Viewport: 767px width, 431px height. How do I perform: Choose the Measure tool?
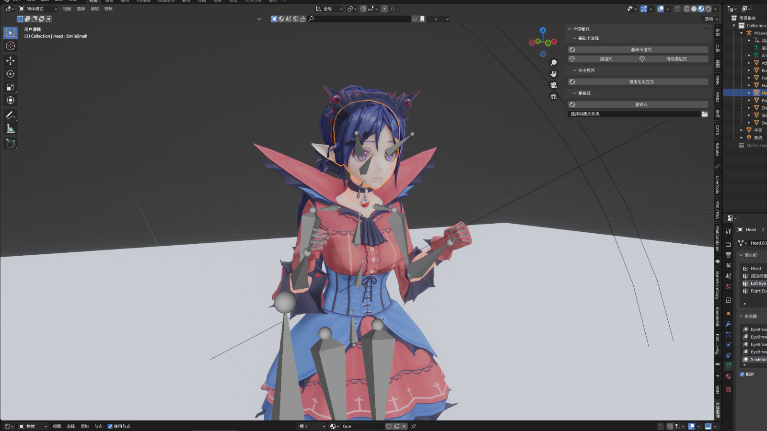coord(10,128)
